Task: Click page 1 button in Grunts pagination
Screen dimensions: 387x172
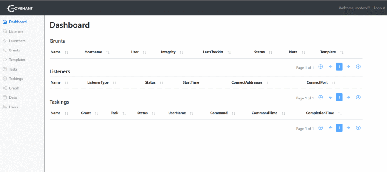Action: pyautogui.click(x=339, y=67)
